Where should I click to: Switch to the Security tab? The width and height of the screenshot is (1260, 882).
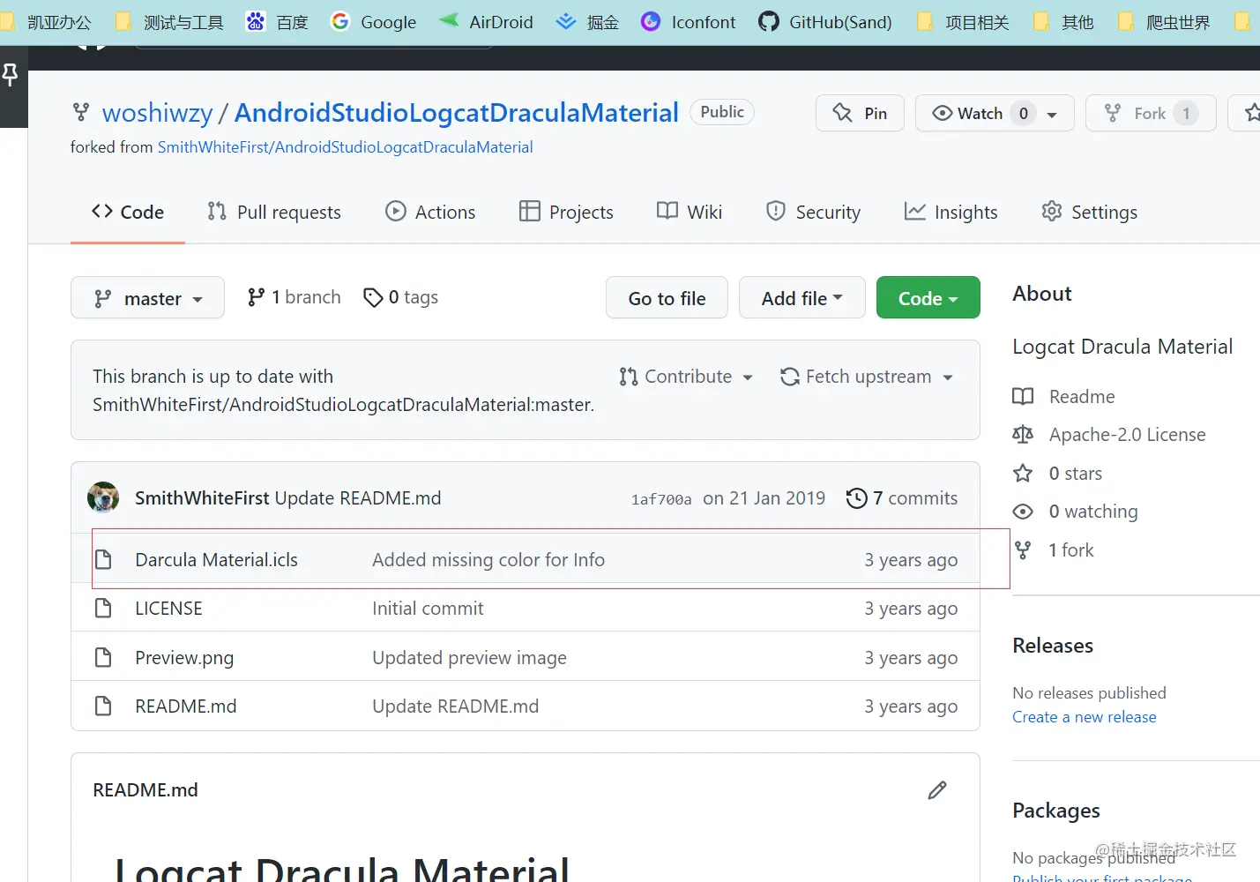tap(813, 212)
